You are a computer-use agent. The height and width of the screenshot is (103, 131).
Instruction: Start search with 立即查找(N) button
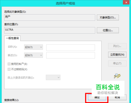[x=117, y=55]
